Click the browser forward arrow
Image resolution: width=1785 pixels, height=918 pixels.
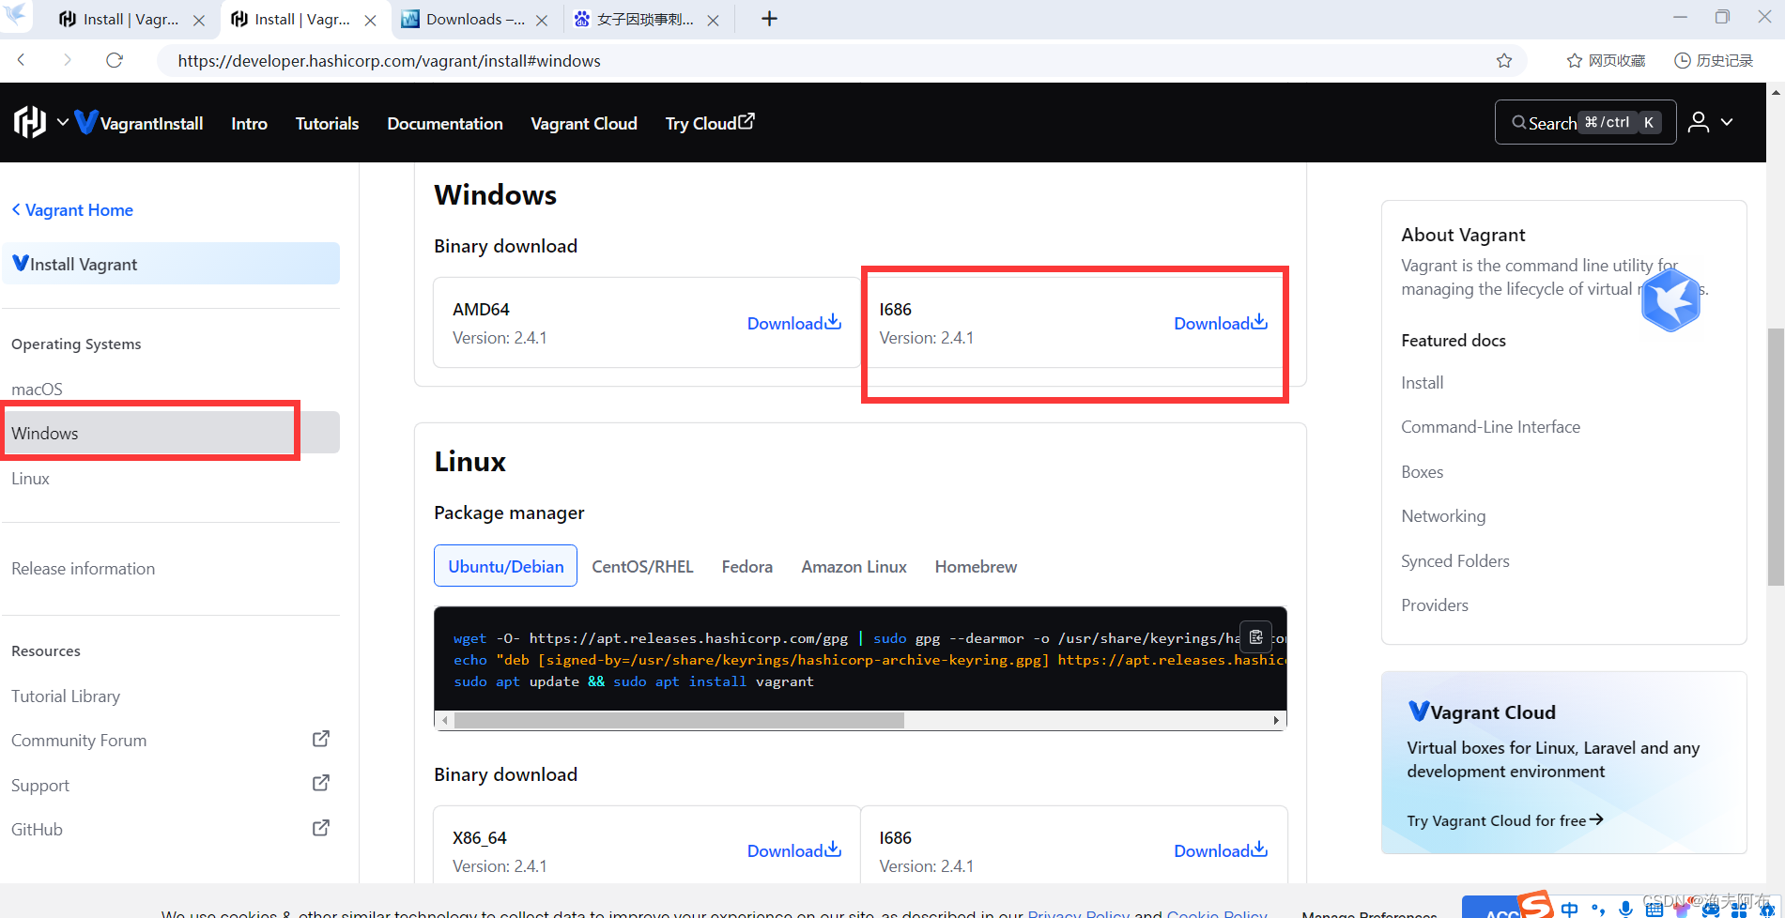[67, 60]
